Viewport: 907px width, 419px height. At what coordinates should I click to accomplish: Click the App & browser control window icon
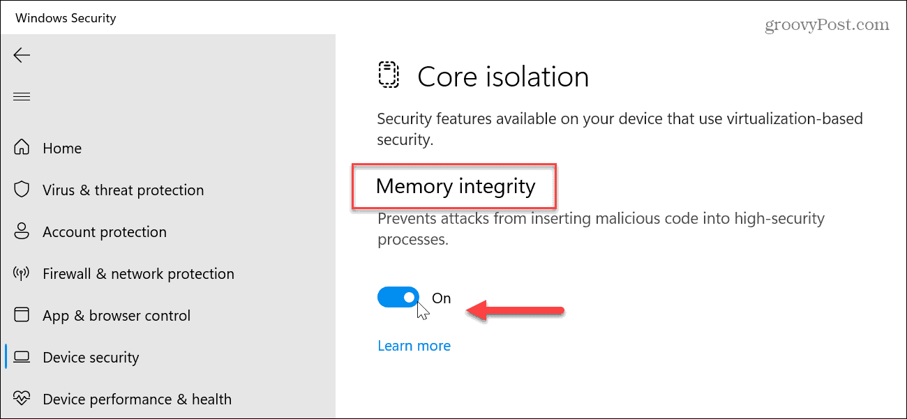click(22, 315)
